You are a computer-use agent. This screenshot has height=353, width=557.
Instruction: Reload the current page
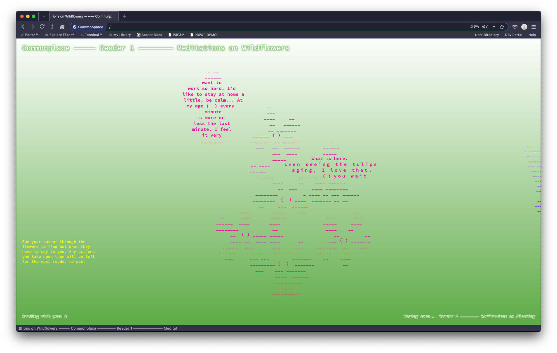42,27
